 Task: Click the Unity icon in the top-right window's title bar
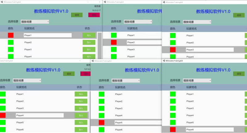tap(163, 2)
